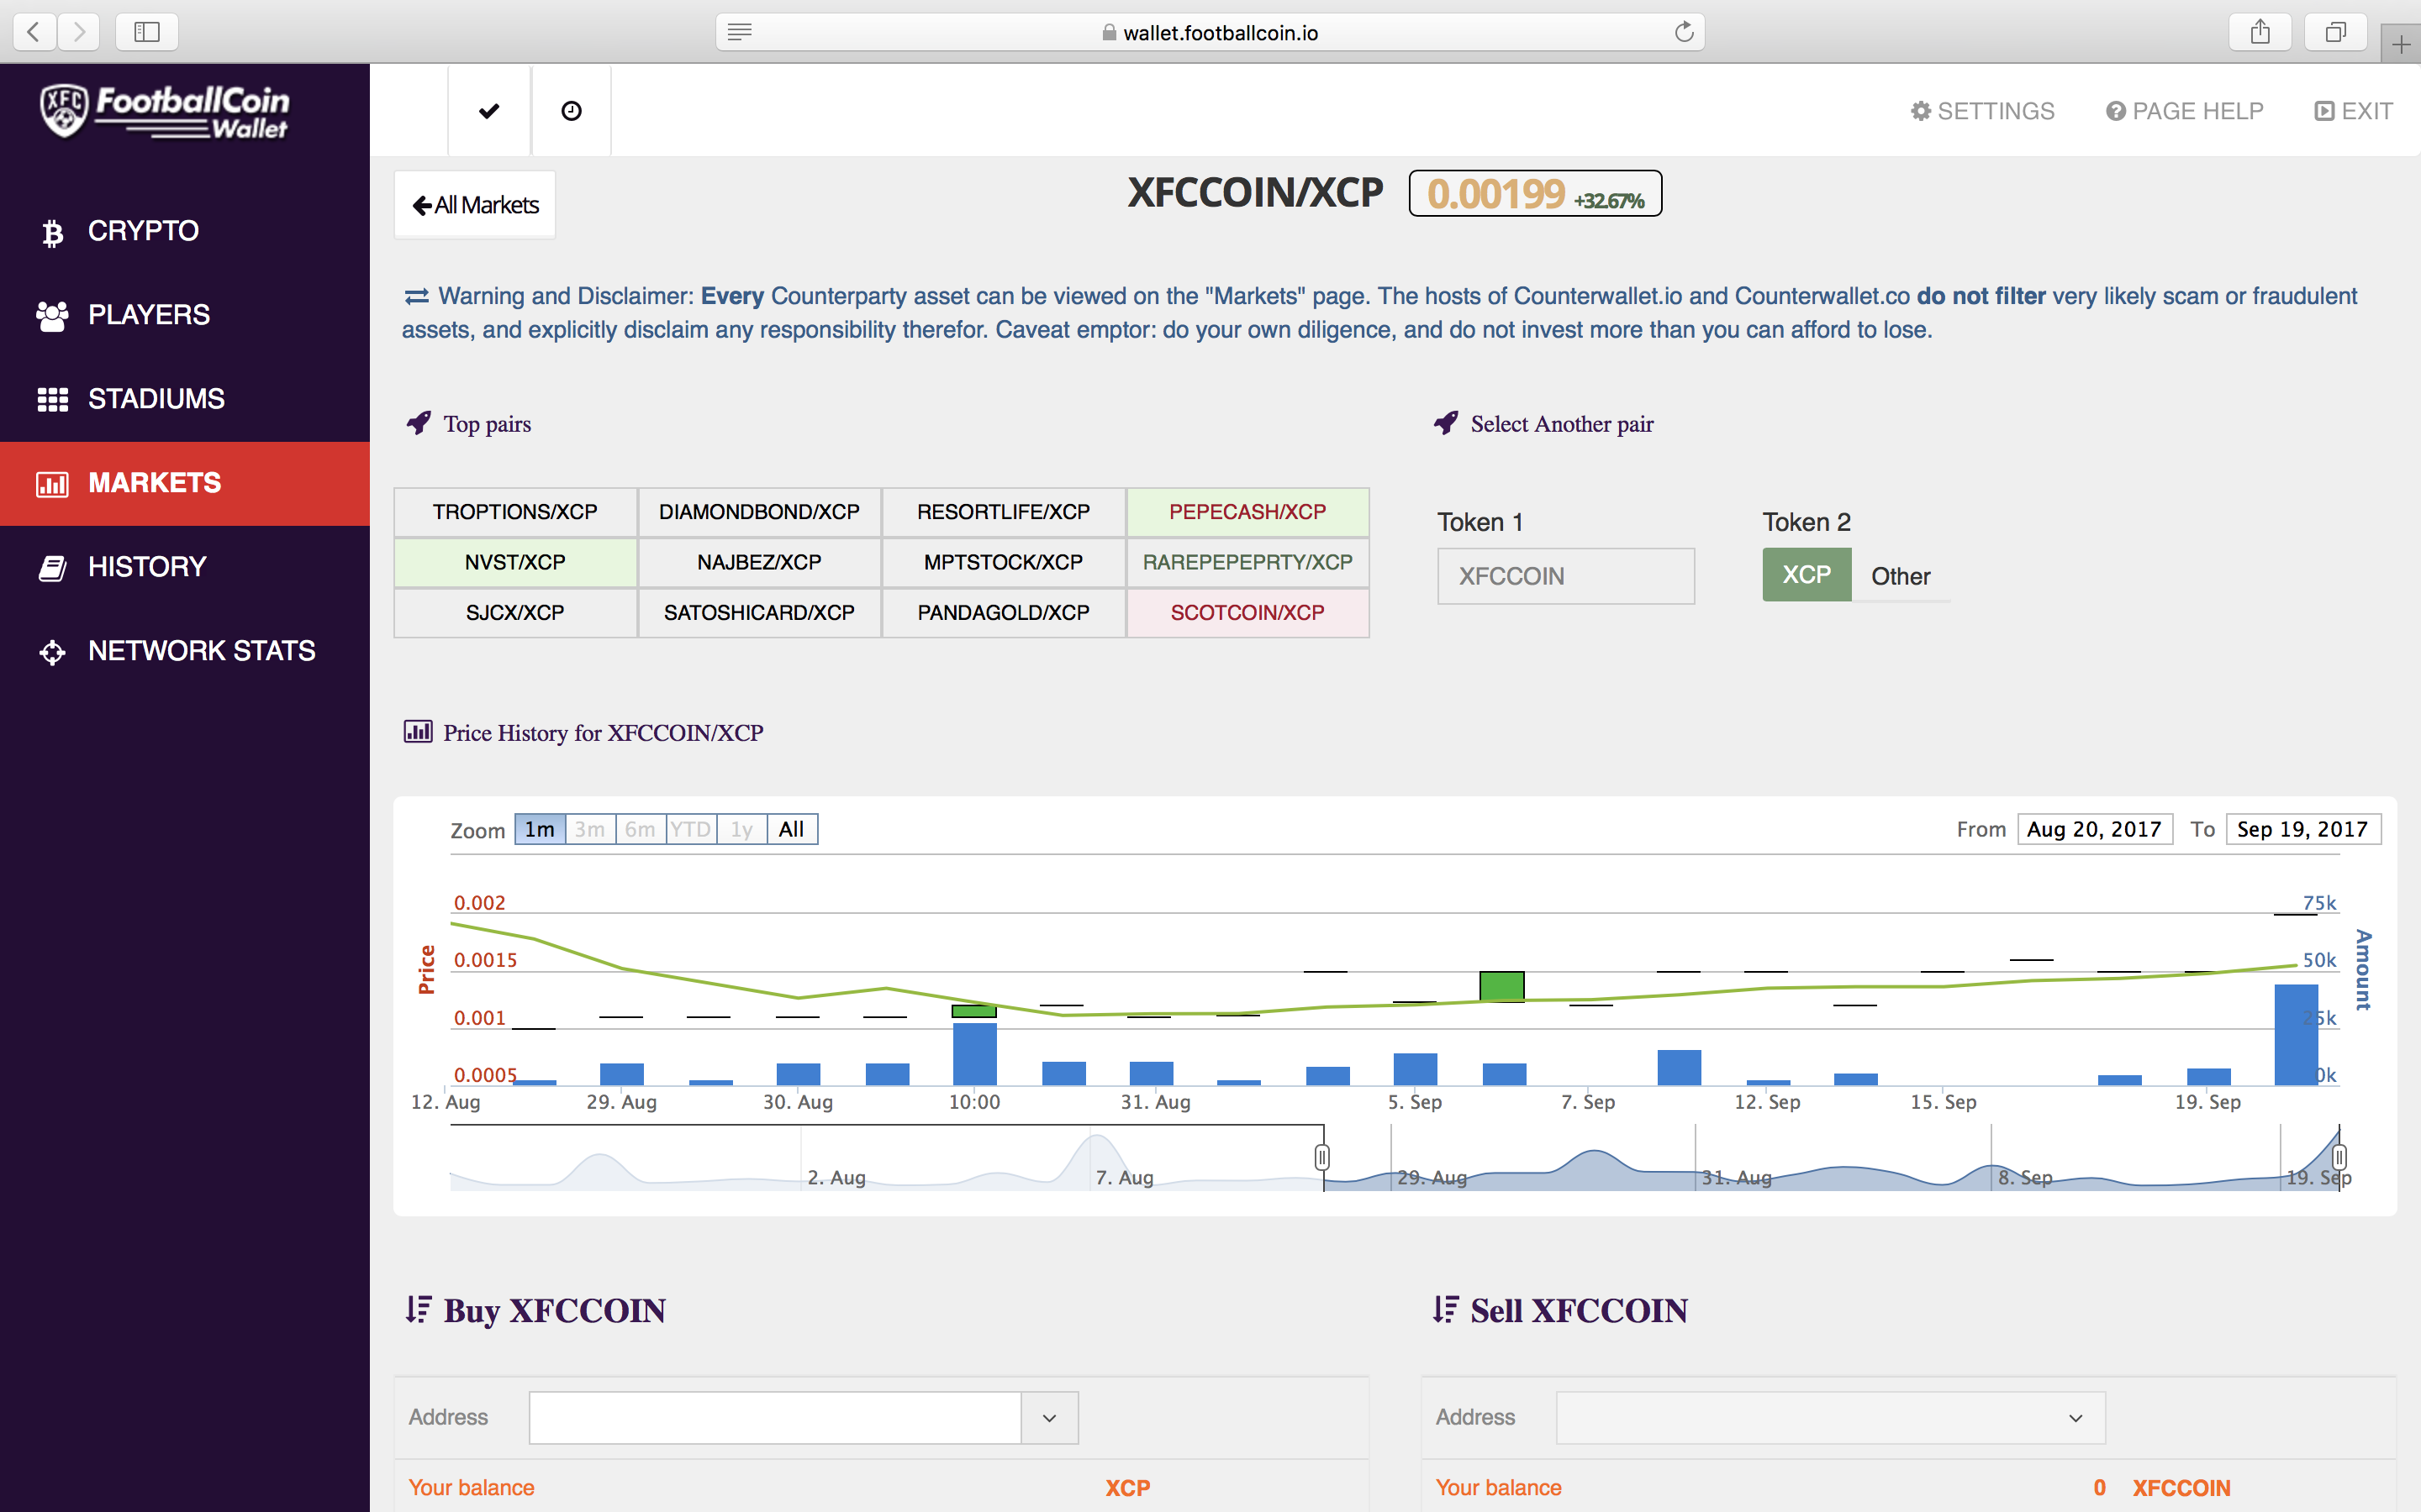Click the To date Sep 19, 2017
Image resolution: width=2421 pixels, height=1512 pixels.
pyautogui.click(x=2303, y=829)
